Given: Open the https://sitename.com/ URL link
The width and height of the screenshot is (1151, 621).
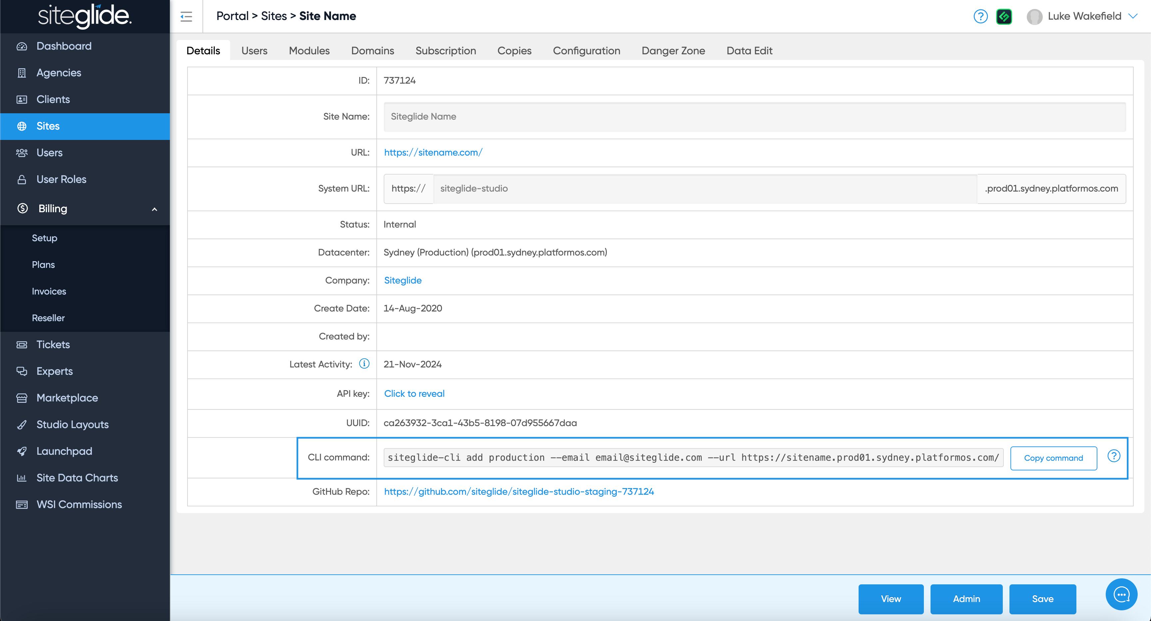Looking at the screenshot, I should point(433,153).
